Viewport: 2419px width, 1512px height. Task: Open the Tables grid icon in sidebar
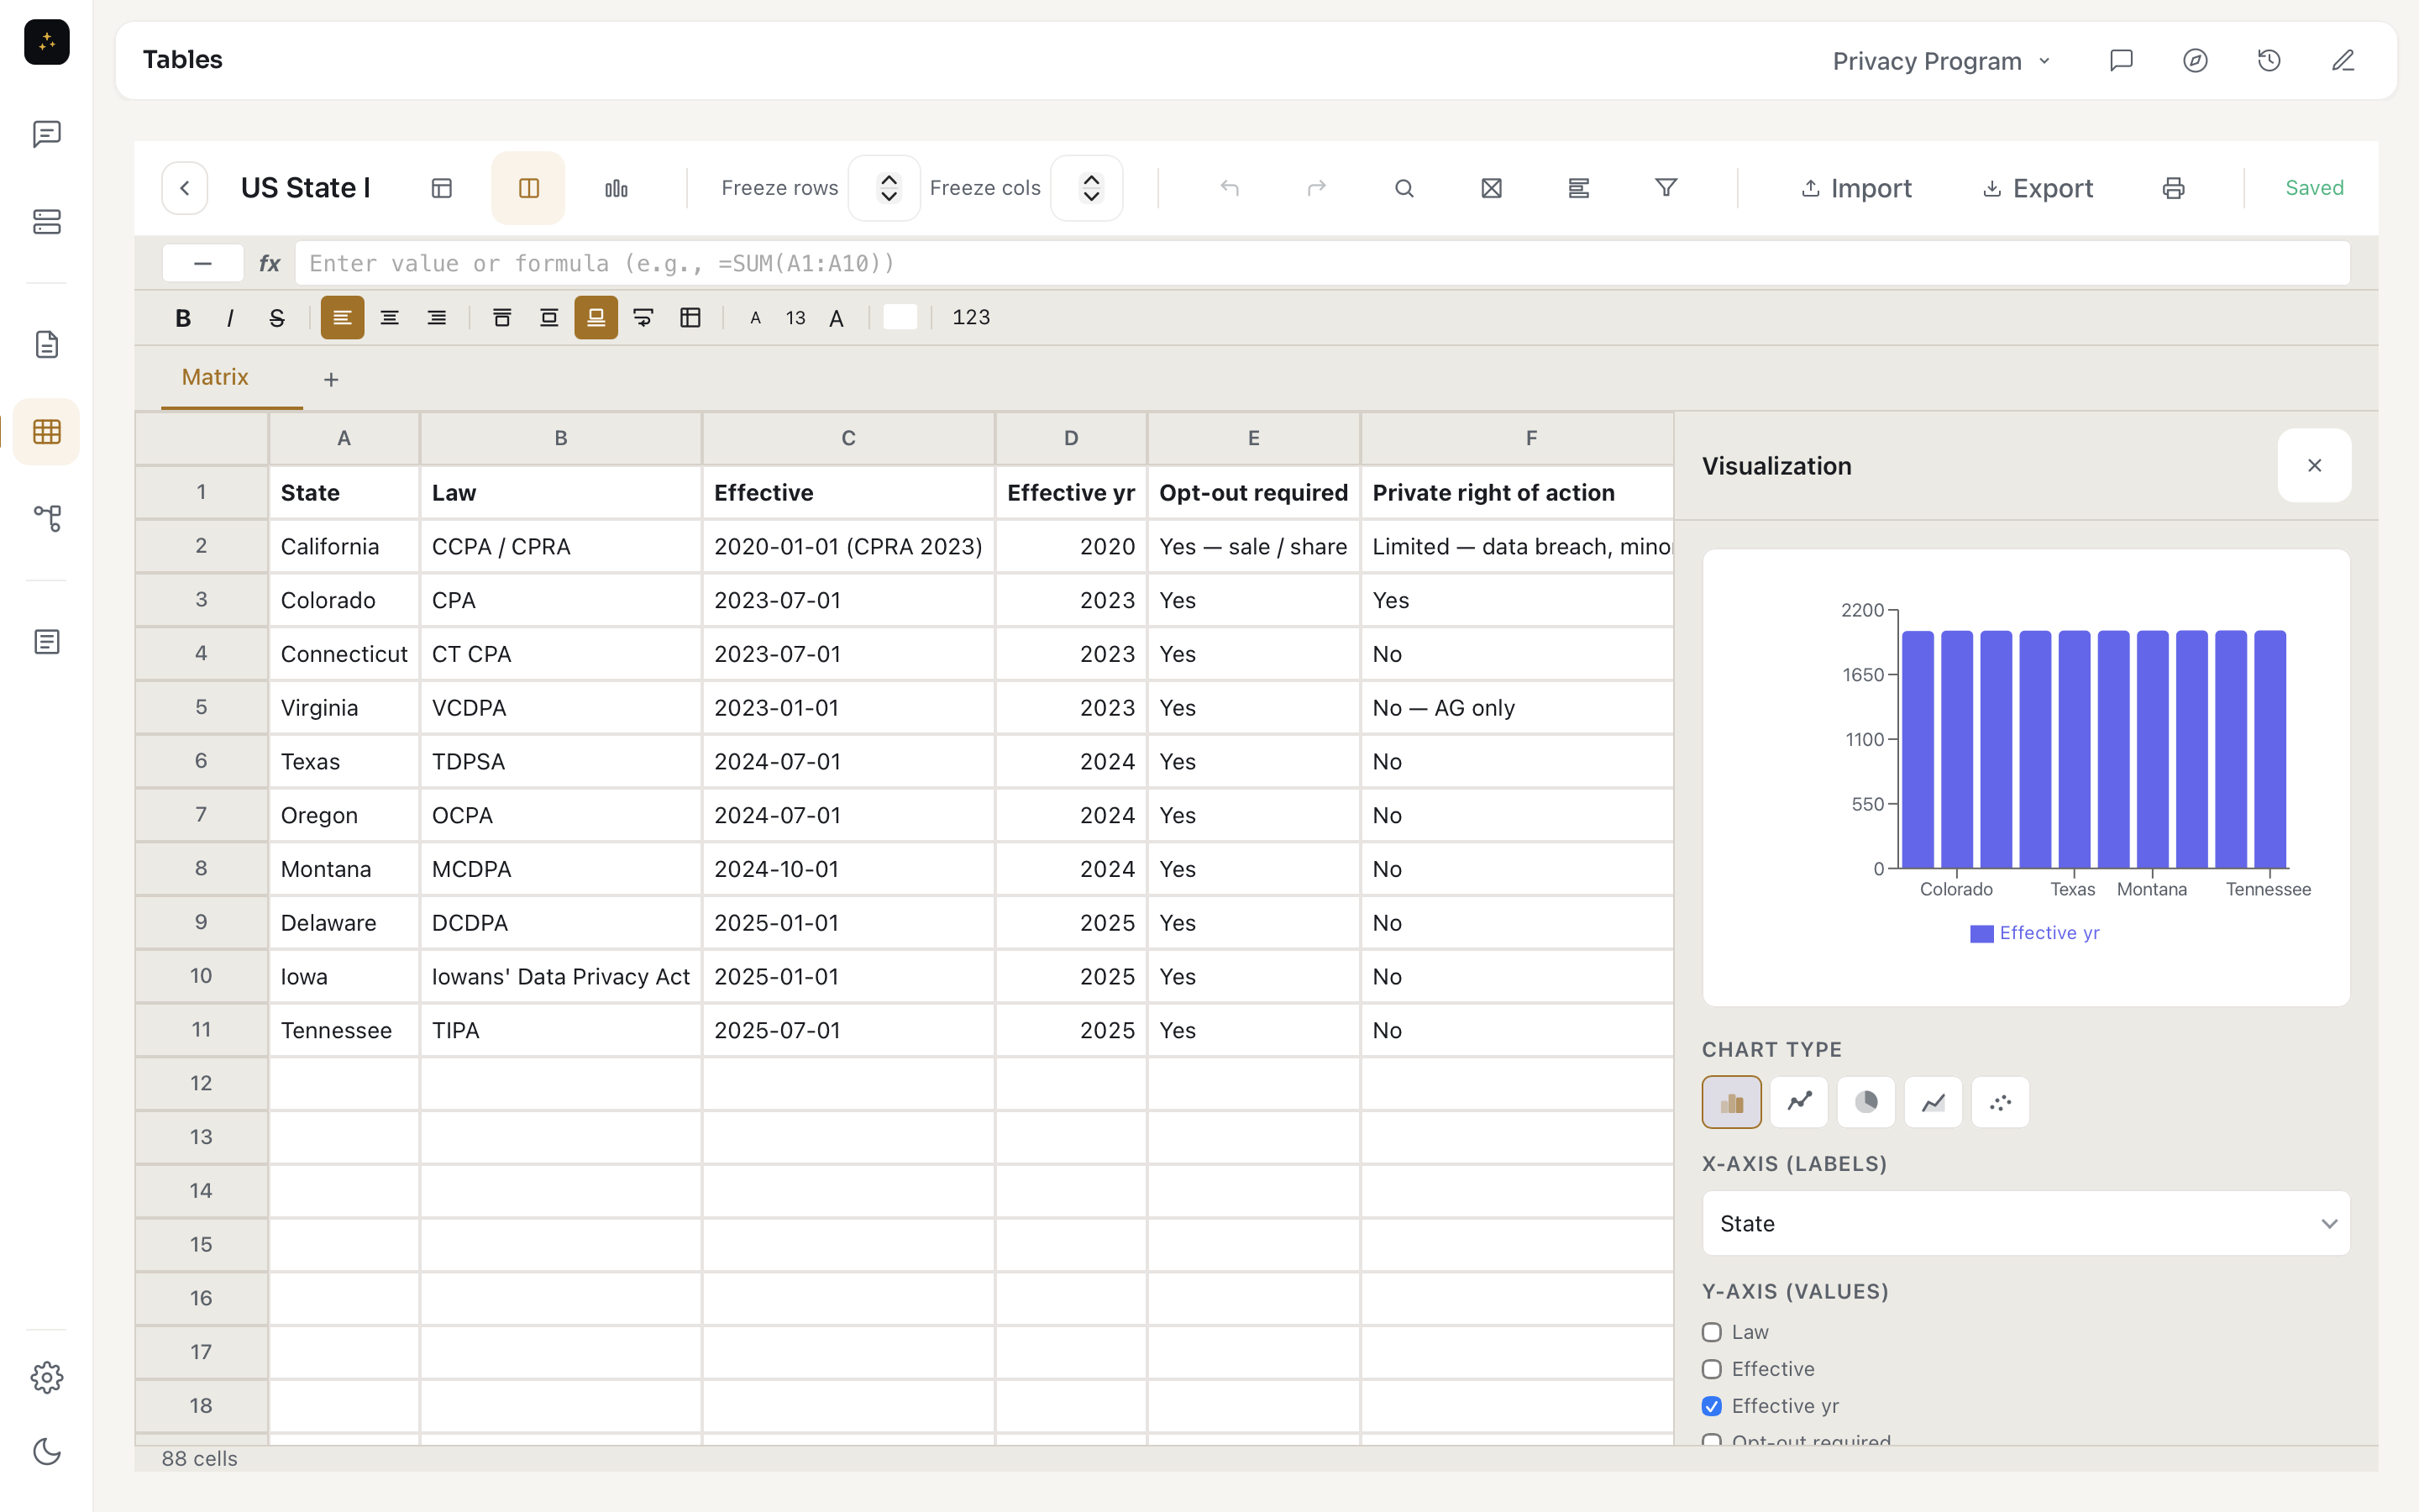click(46, 432)
